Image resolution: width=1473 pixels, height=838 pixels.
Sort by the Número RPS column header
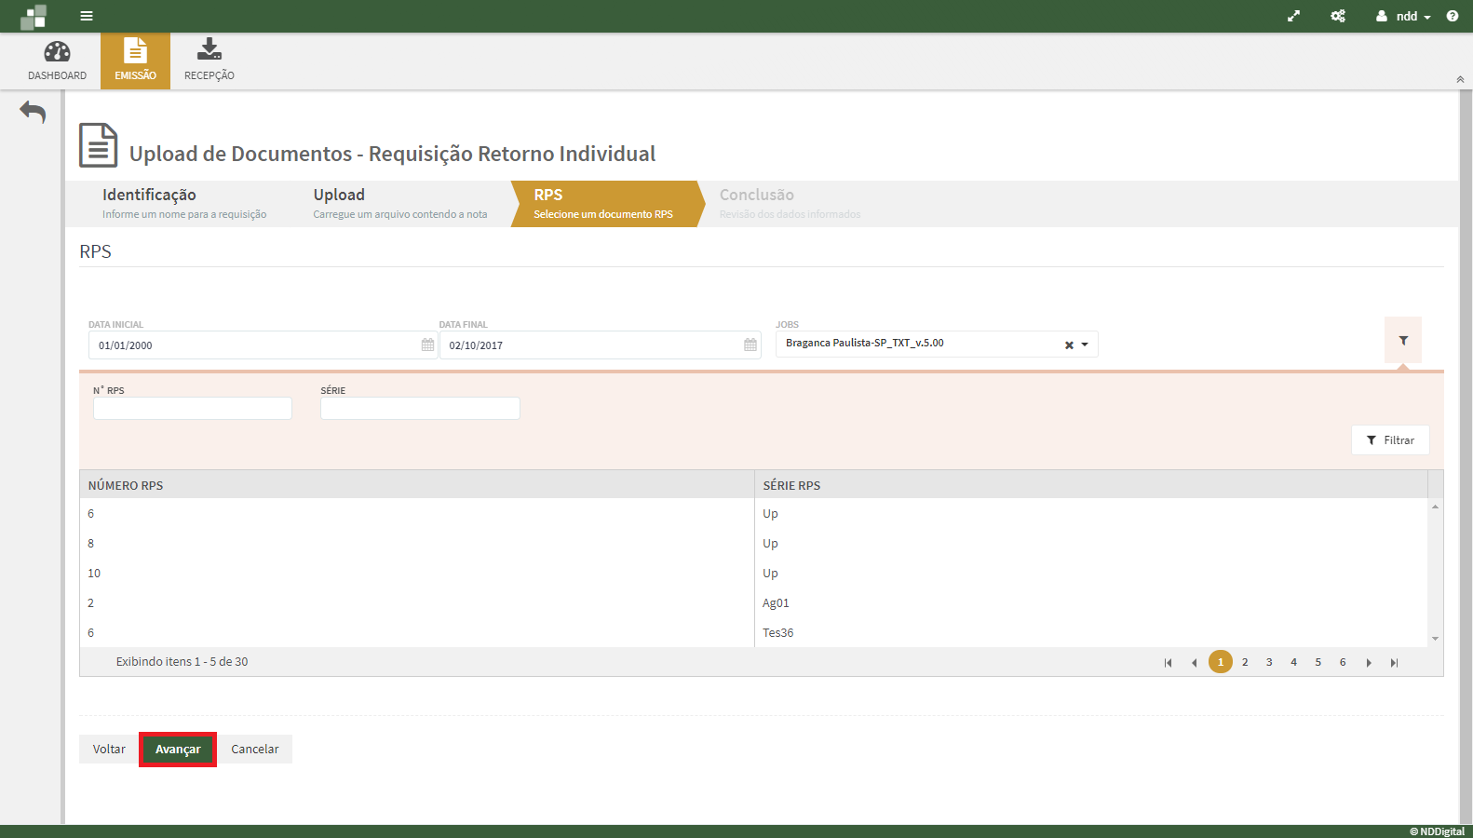click(x=416, y=485)
